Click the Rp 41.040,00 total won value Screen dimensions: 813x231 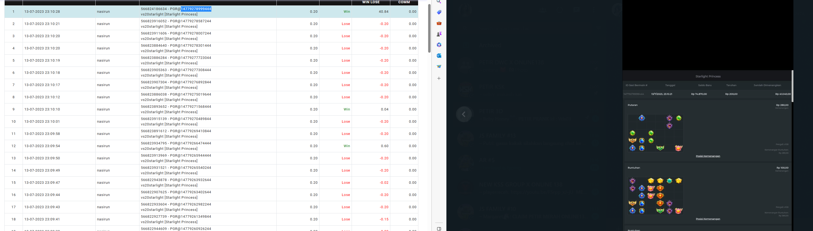pos(783,94)
